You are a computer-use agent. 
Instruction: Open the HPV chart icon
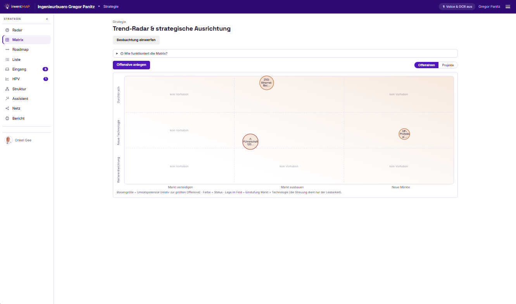pyautogui.click(x=7, y=79)
